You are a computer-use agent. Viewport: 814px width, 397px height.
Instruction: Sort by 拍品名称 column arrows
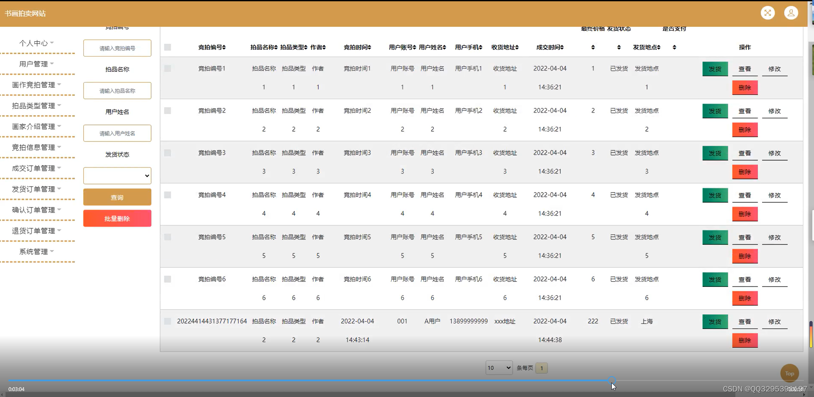[276, 47]
